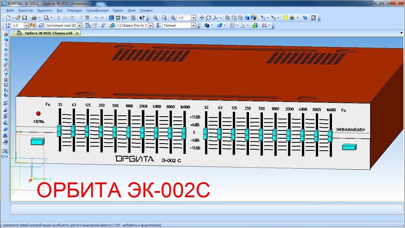Open the Полный display mode dropdown
Viewport: 405px width, 228px height.
pos(194,25)
